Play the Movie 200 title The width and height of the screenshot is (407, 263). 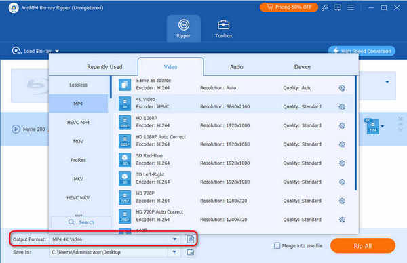16,129
